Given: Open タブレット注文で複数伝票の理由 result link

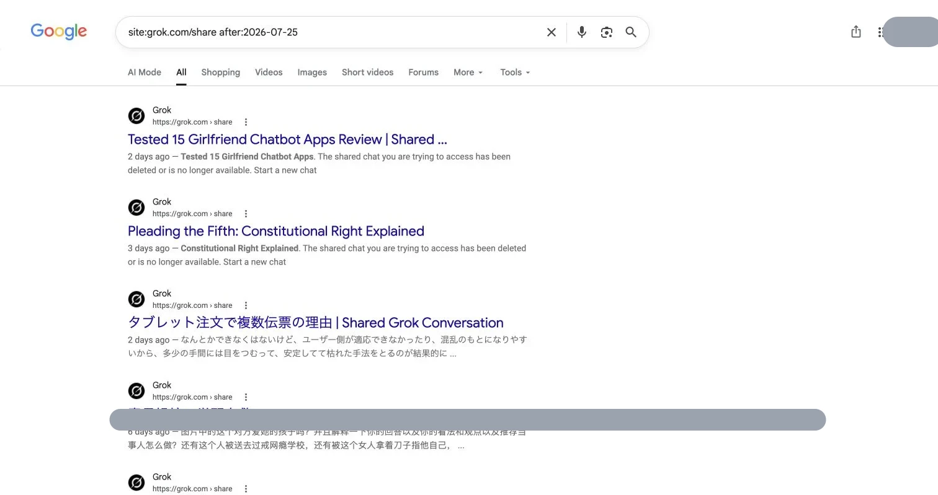Looking at the screenshot, I should (316, 323).
